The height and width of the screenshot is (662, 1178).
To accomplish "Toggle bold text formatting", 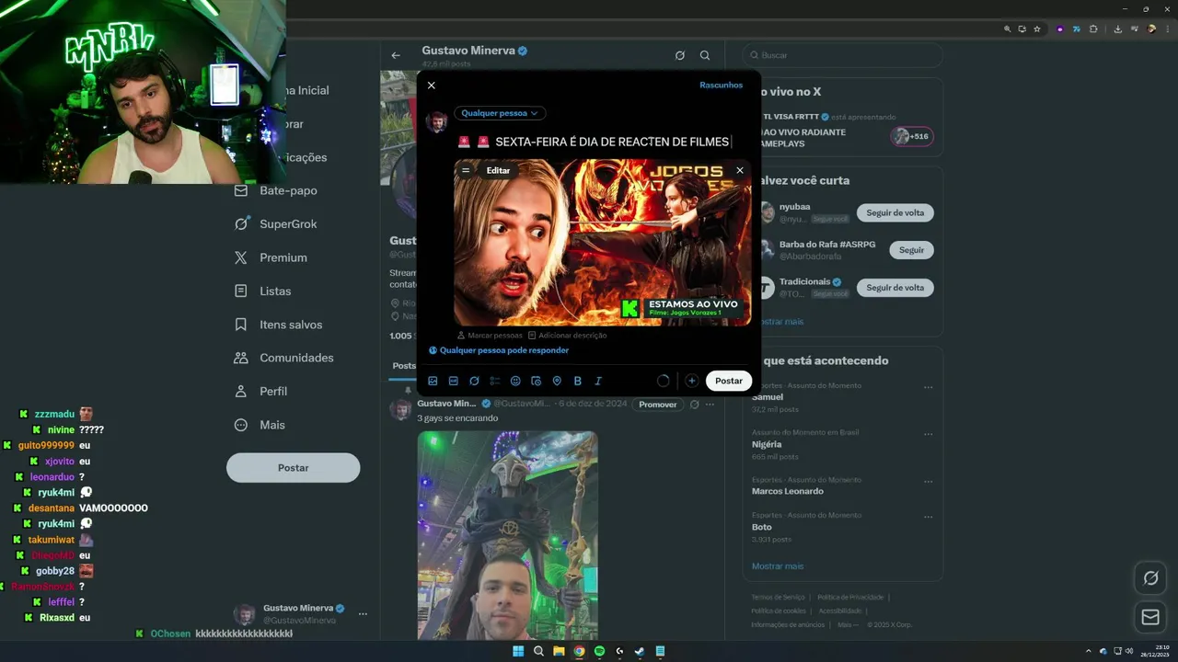I will [x=578, y=381].
